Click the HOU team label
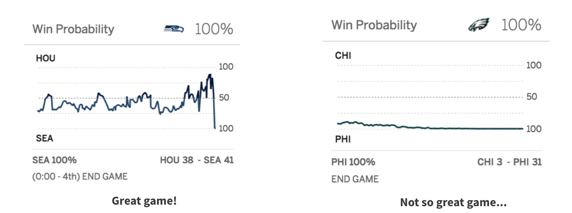 click(x=46, y=58)
